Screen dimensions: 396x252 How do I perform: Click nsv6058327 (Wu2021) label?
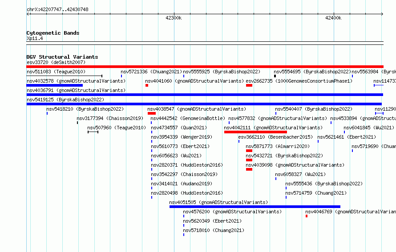(x=300, y=174)
